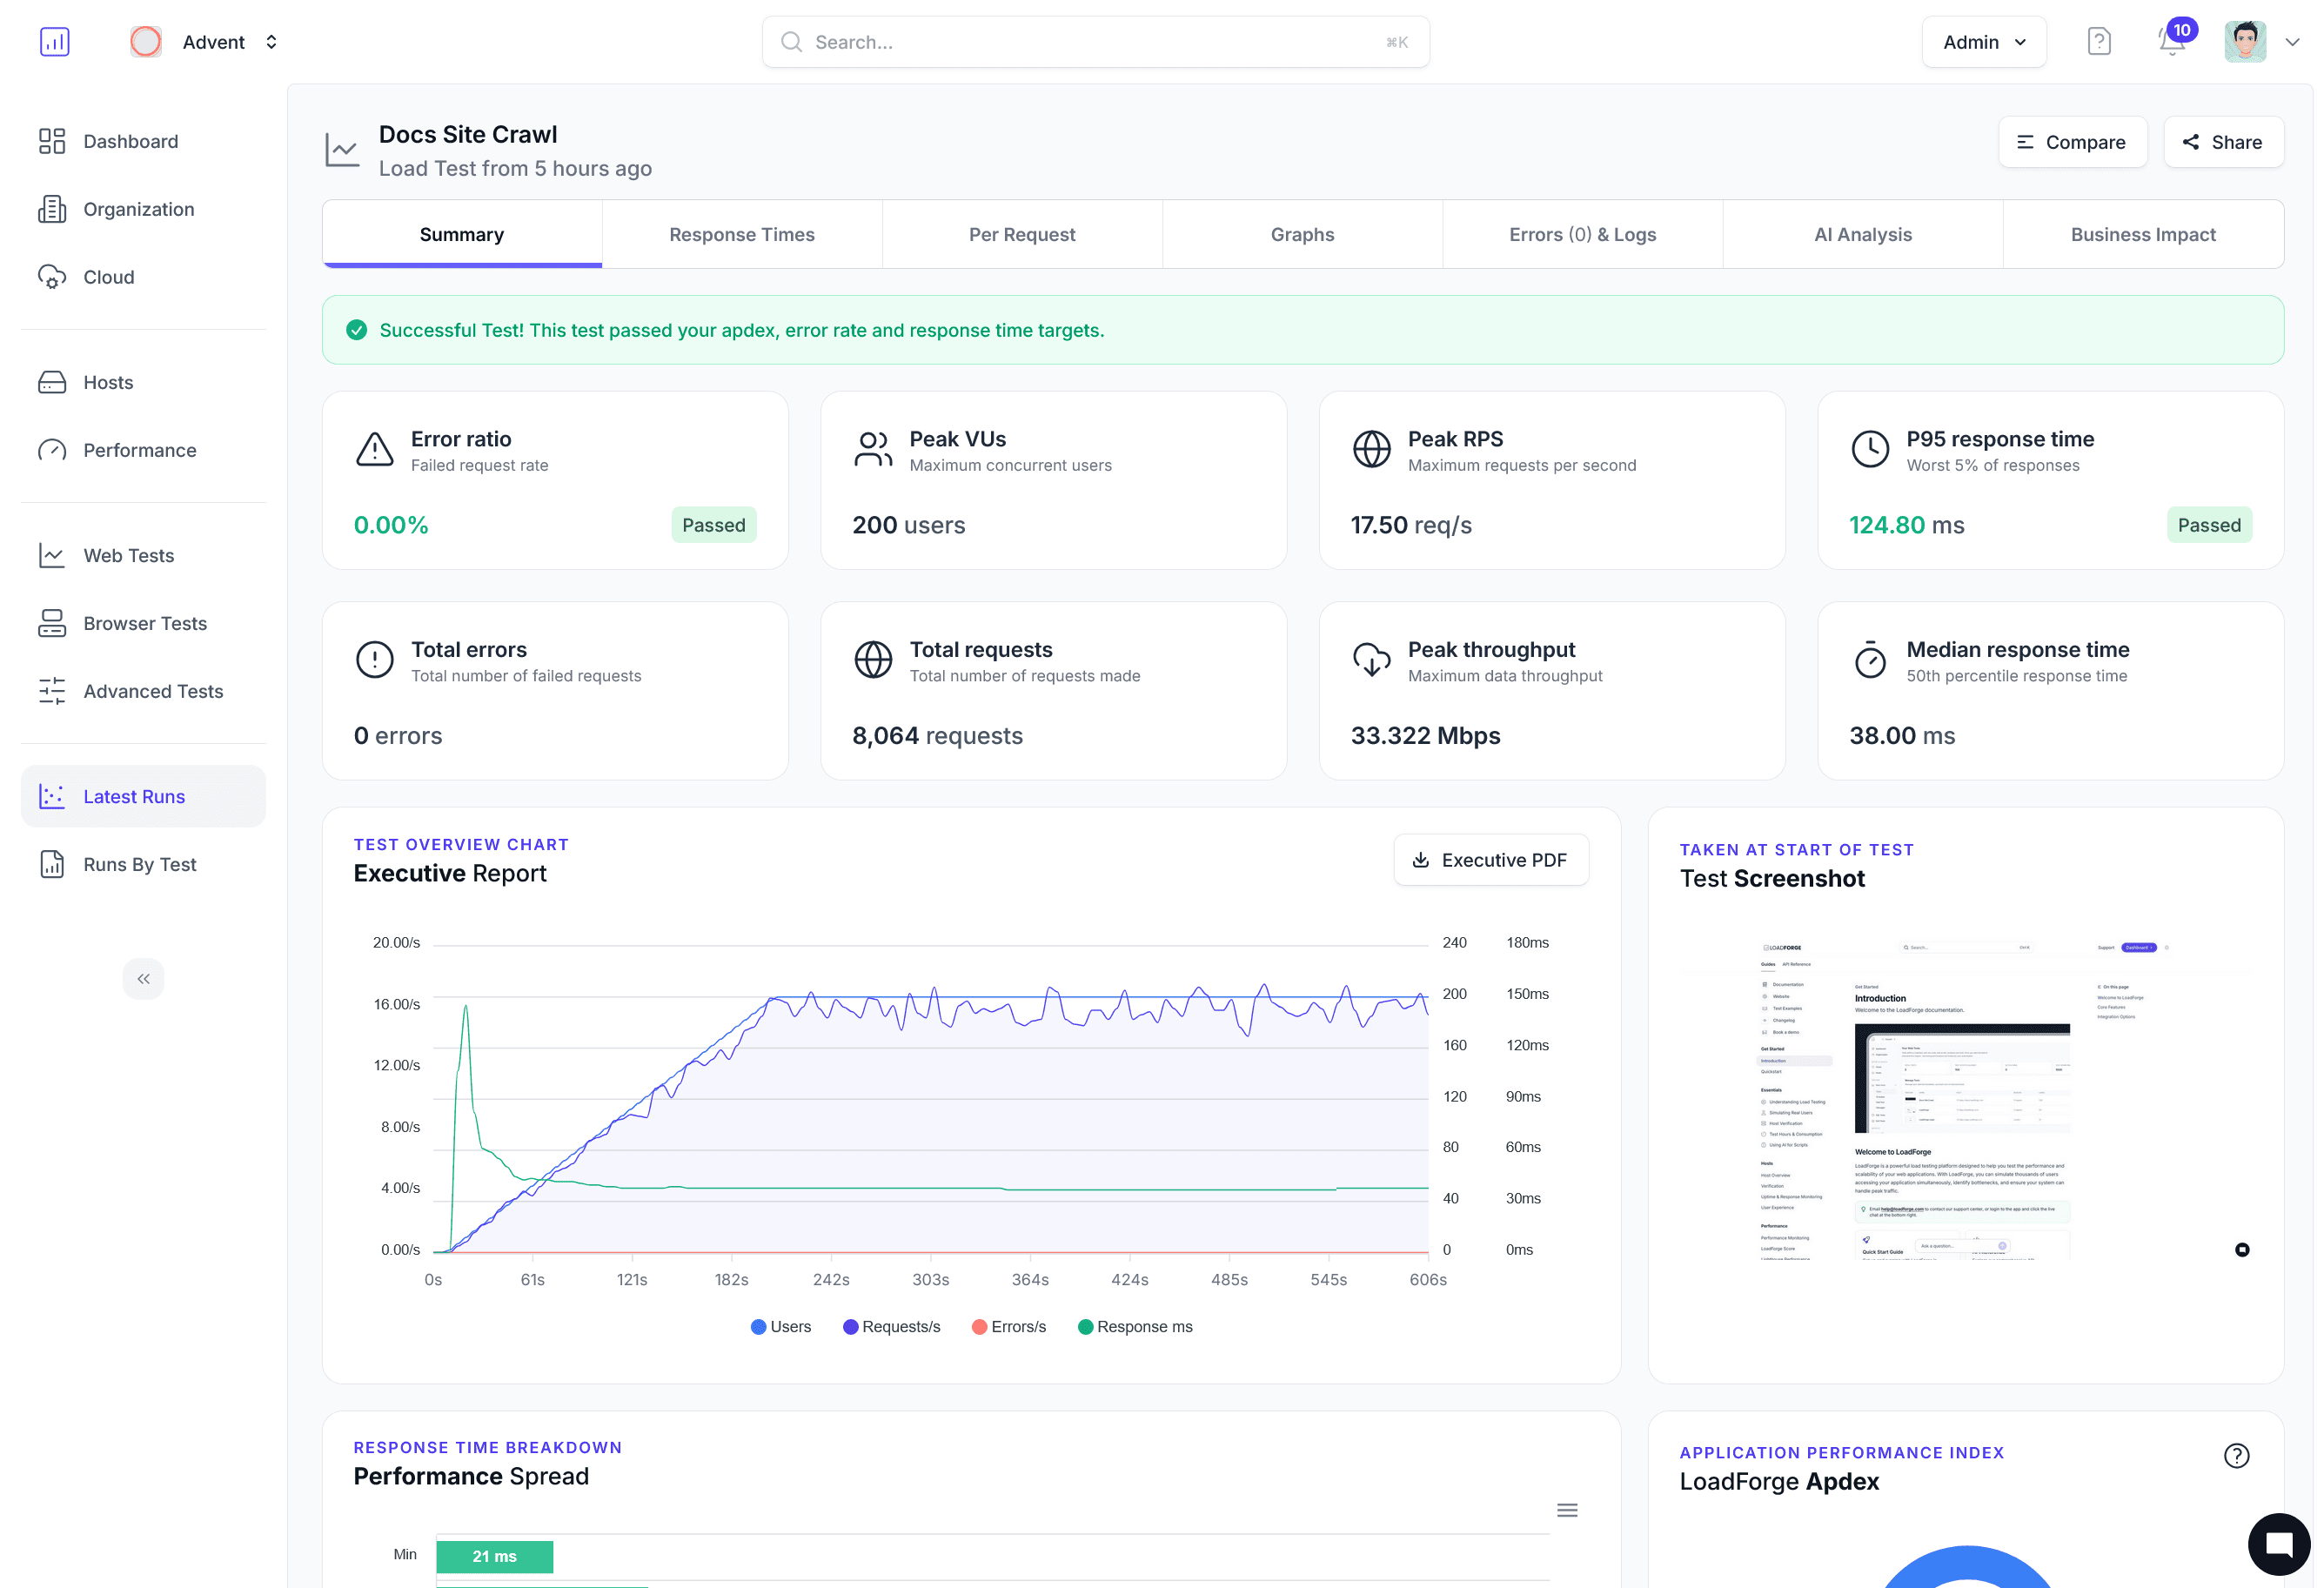Switch to the AI Analysis tab
Screen dimensions: 2324x1588
[1862, 234]
